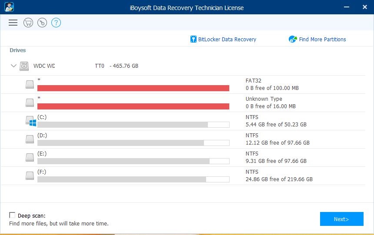This screenshot has height=235, width=374.
Task: Select the FAT32 partition drive icon
Action: (x=30, y=84)
